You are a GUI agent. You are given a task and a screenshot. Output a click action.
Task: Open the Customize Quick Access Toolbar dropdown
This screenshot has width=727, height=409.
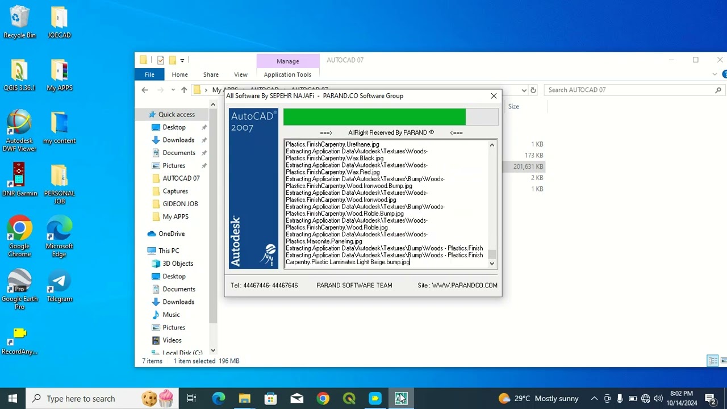coord(182,60)
